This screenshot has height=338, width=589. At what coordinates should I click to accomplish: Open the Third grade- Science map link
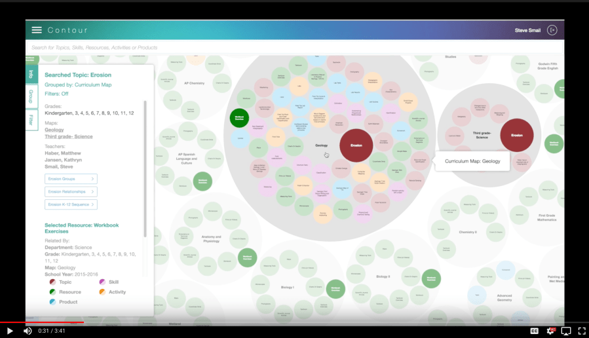[x=68, y=137]
